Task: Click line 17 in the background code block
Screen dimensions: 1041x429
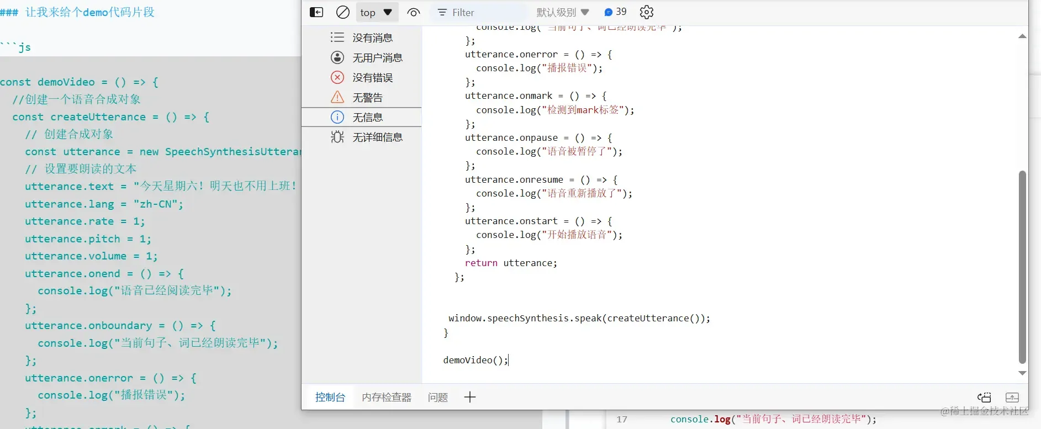Action: click(773, 419)
